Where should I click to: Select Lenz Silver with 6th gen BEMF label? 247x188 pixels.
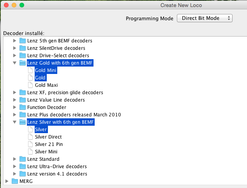point(60,122)
